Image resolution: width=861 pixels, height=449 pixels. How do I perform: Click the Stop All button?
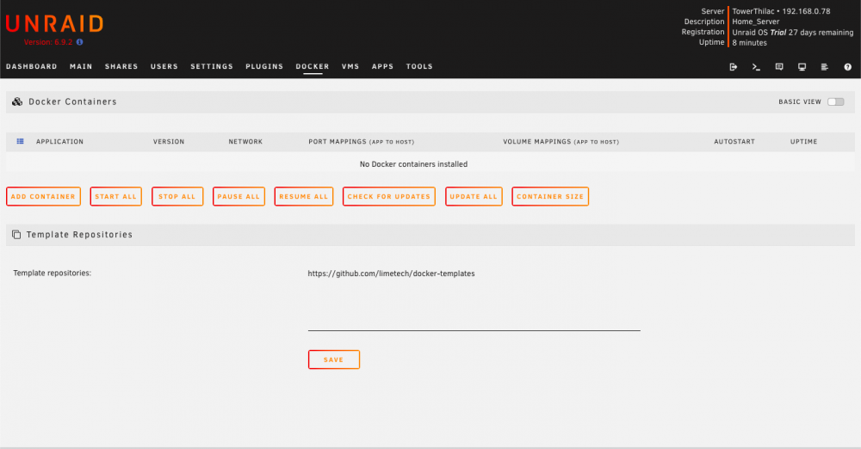click(177, 196)
